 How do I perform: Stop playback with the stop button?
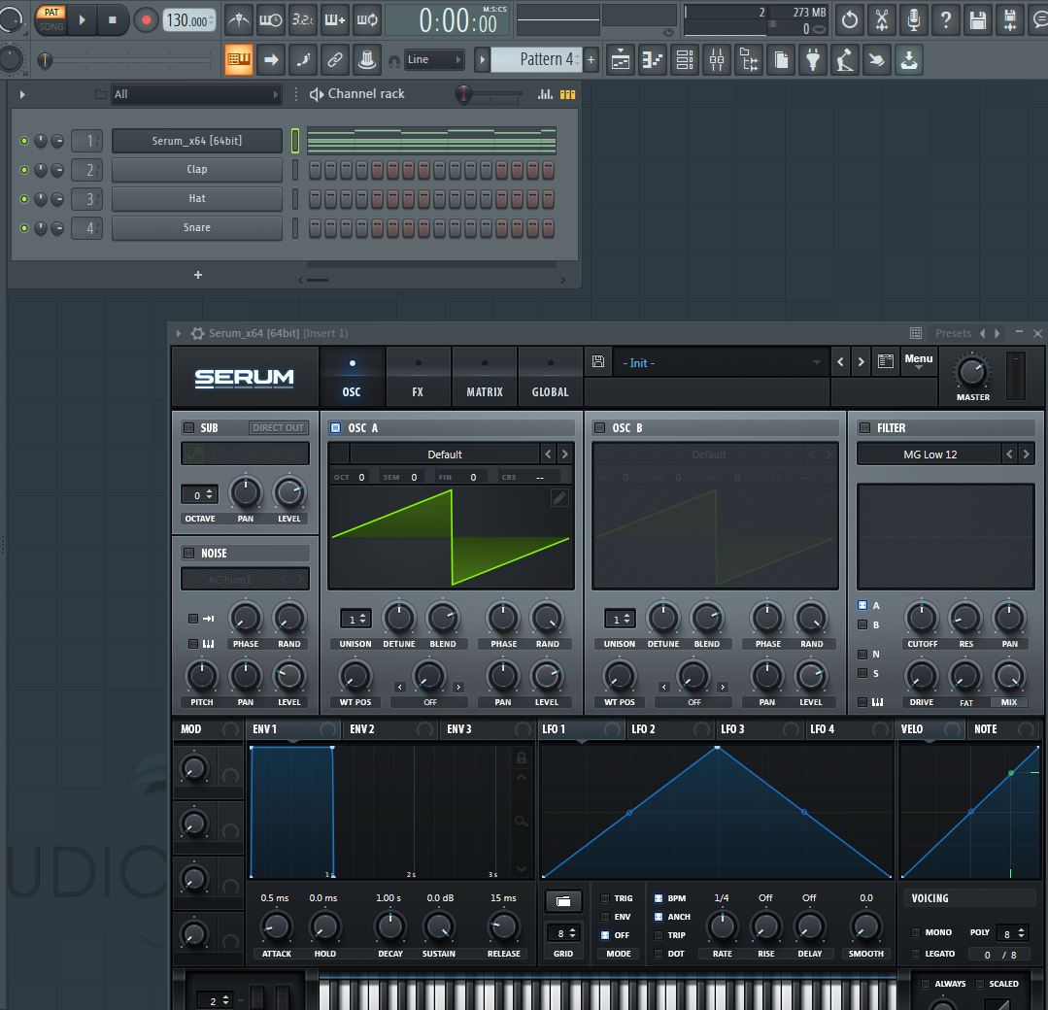[x=113, y=20]
